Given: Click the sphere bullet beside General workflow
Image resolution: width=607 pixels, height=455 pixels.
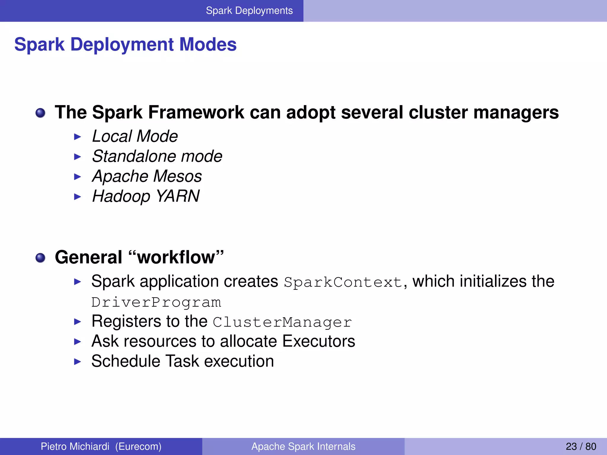Looking at the screenshot, I should pos(40,258).
